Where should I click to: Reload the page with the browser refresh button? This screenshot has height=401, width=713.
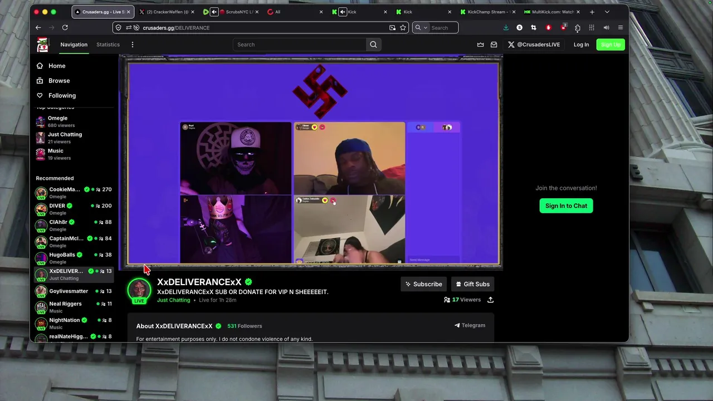[x=65, y=27]
